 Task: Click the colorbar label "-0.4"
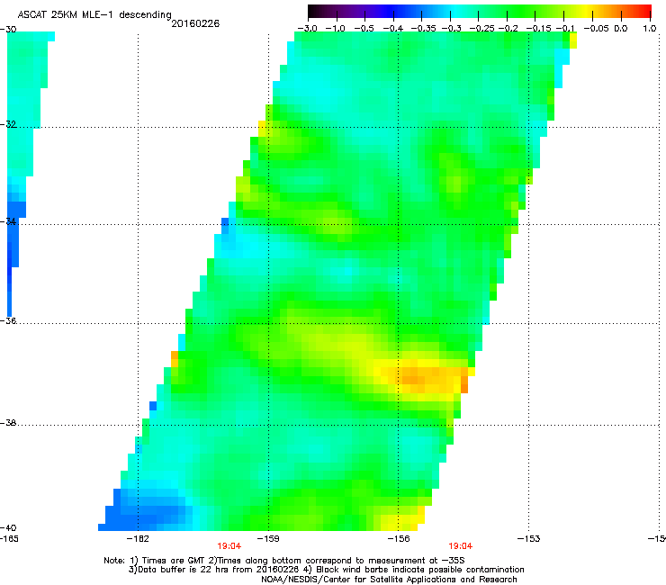click(x=393, y=29)
